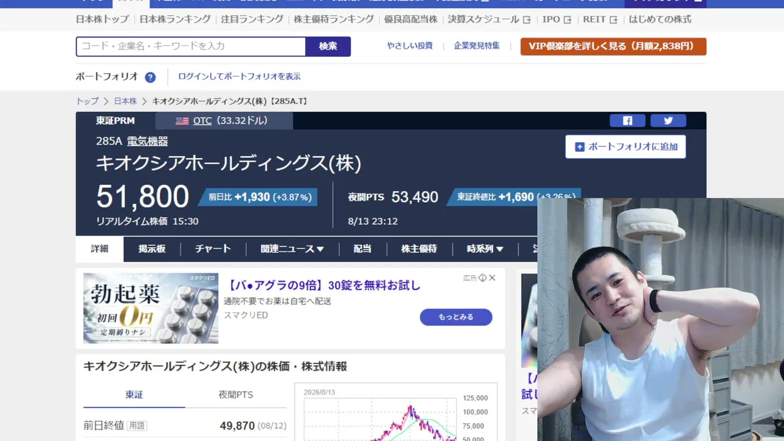The image size is (784, 441).
Task: Go to トップ in the breadcrumb
Action: coord(87,101)
